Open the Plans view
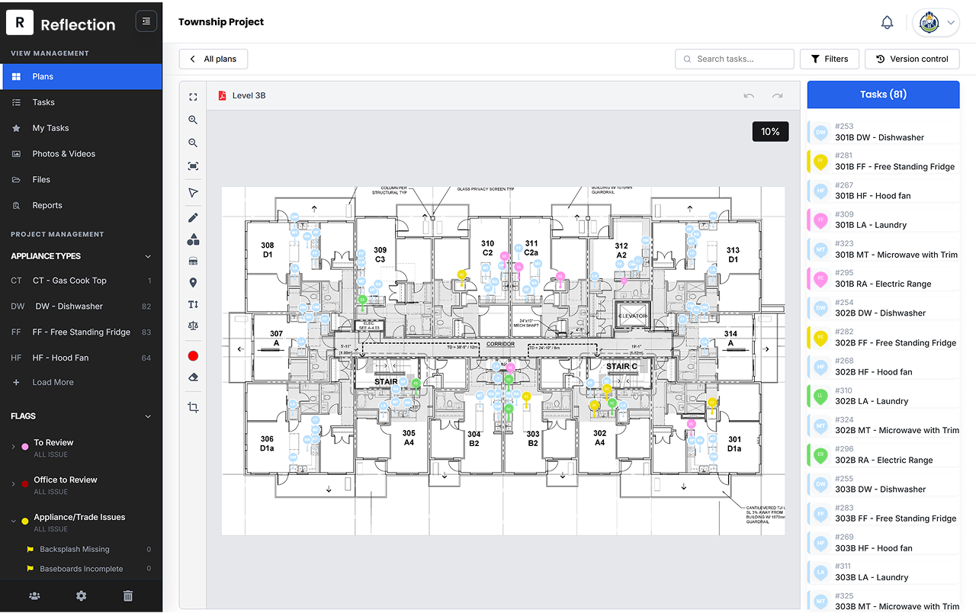The height and width of the screenshot is (613, 976). (81, 76)
